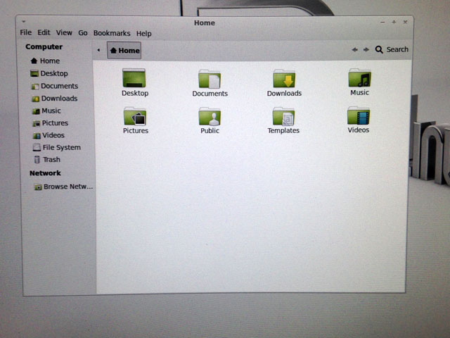Click the Home path bar button
The width and height of the screenshot is (450, 338).
(x=124, y=50)
